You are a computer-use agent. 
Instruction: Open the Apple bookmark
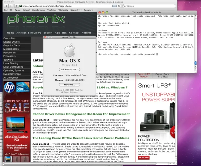(18, 10)
